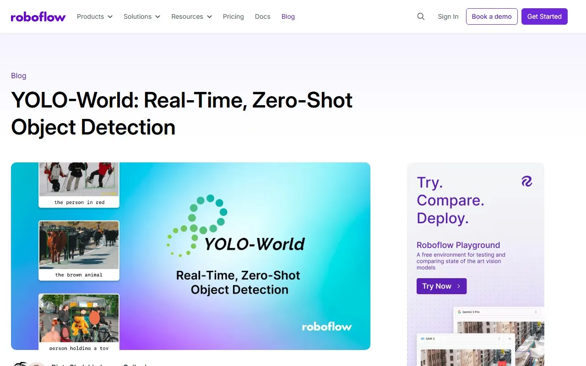Close the SAM 3 preview card
This screenshot has width=586, height=366.
[510, 339]
